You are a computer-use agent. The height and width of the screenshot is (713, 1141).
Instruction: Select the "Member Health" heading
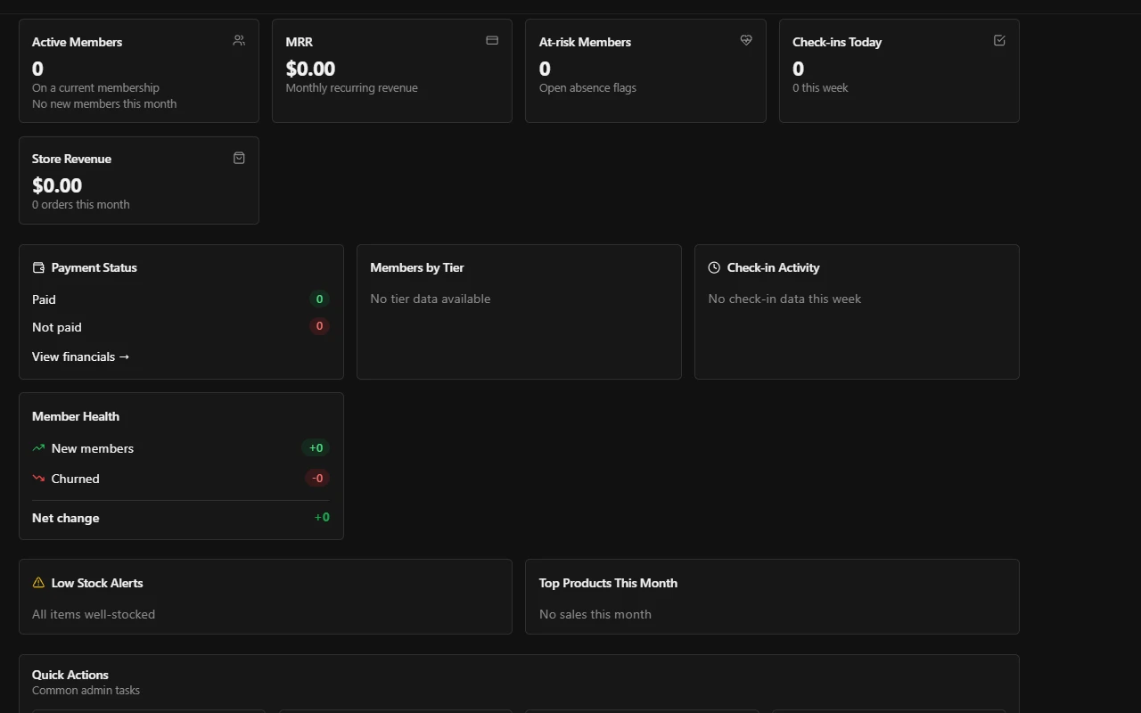[x=76, y=416]
